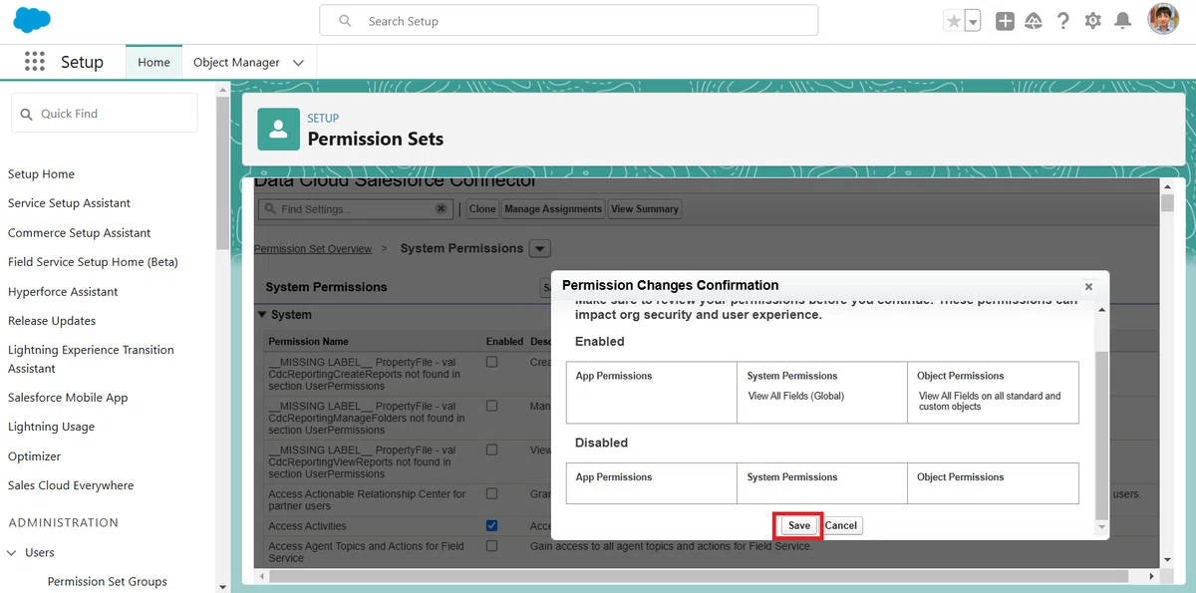Toggle the CdcReportingCreateReports checkbox
This screenshot has height=593, width=1196.
tap(492, 362)
